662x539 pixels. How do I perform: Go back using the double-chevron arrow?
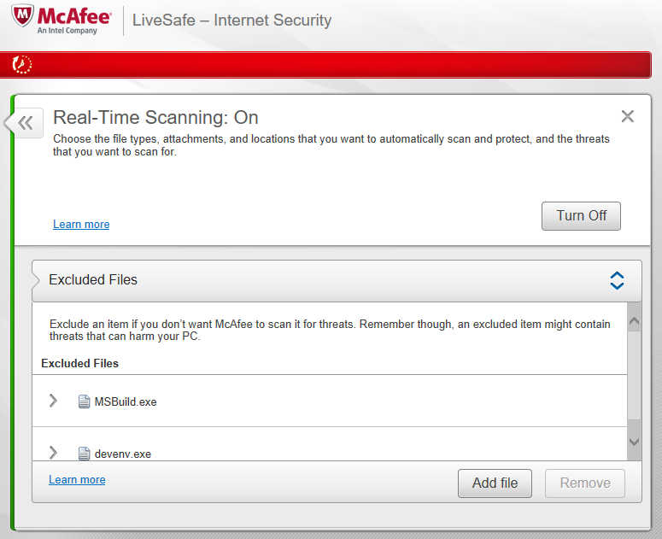pos(25,123)
